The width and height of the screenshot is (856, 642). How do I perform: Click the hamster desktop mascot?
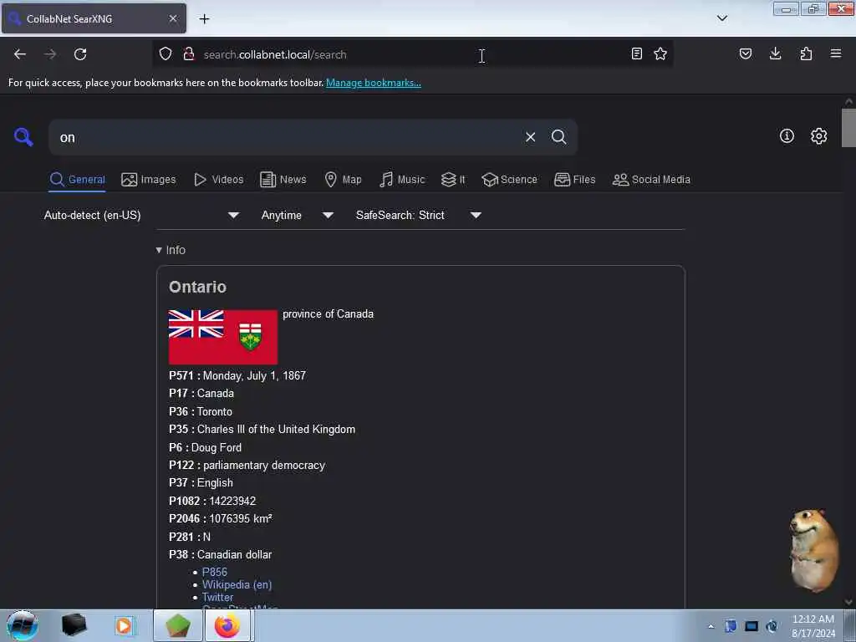coord(813,550)
